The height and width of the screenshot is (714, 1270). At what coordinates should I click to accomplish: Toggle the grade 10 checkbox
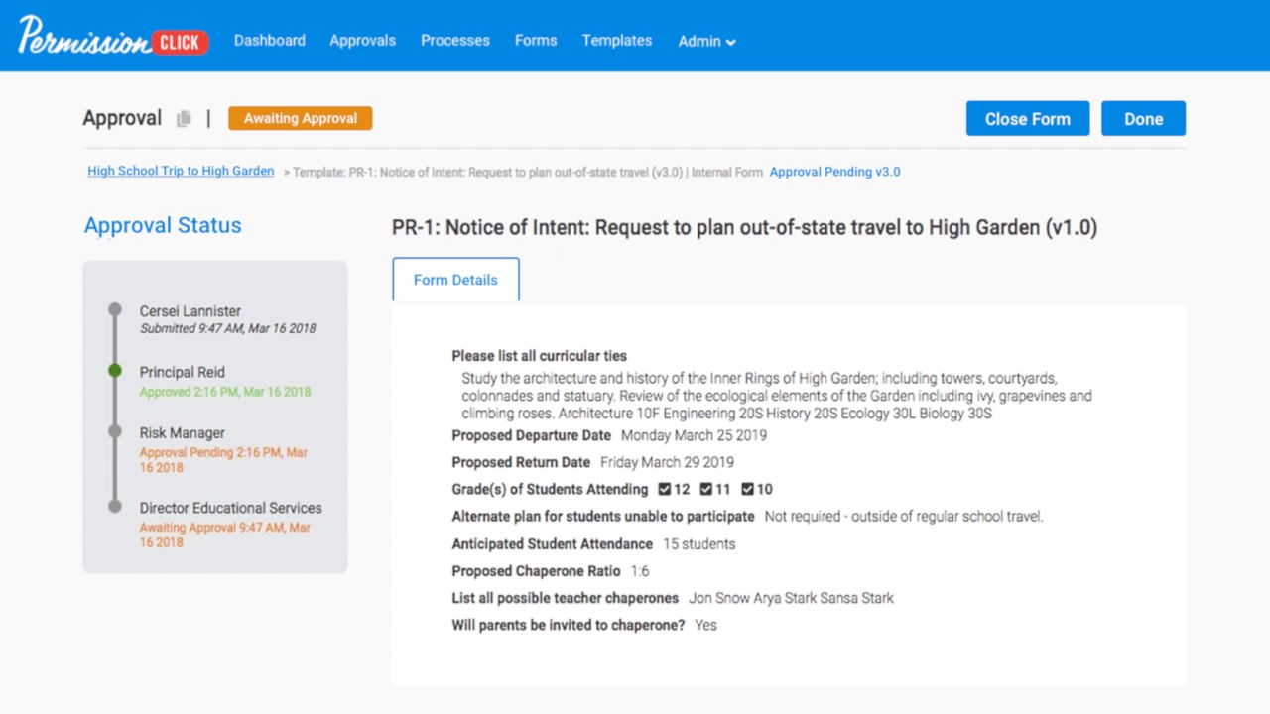click(x=748, y=489)
